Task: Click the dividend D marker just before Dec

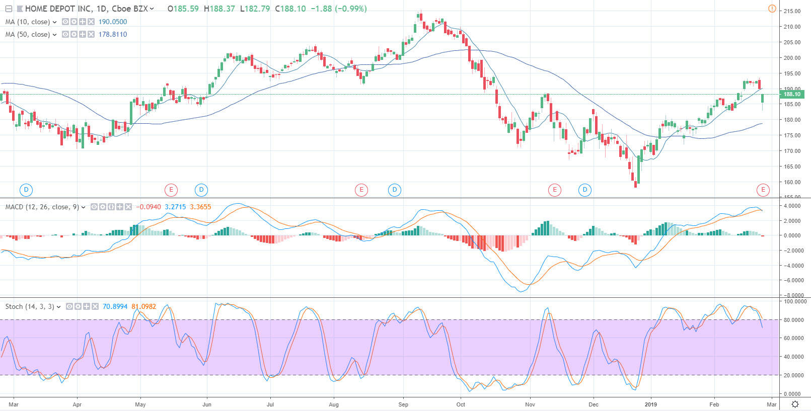Action: click(584, 190)
